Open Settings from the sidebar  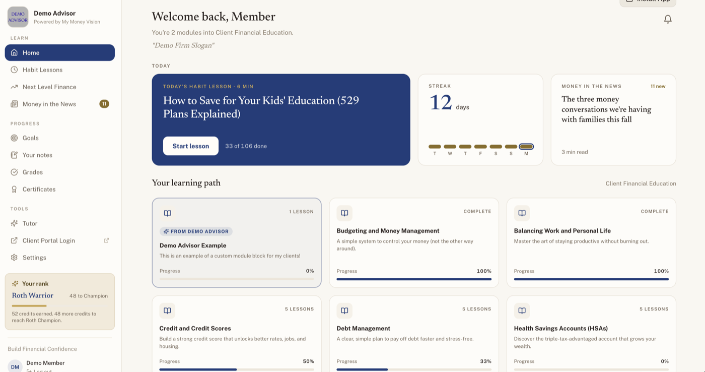click(x=60, y=258)
